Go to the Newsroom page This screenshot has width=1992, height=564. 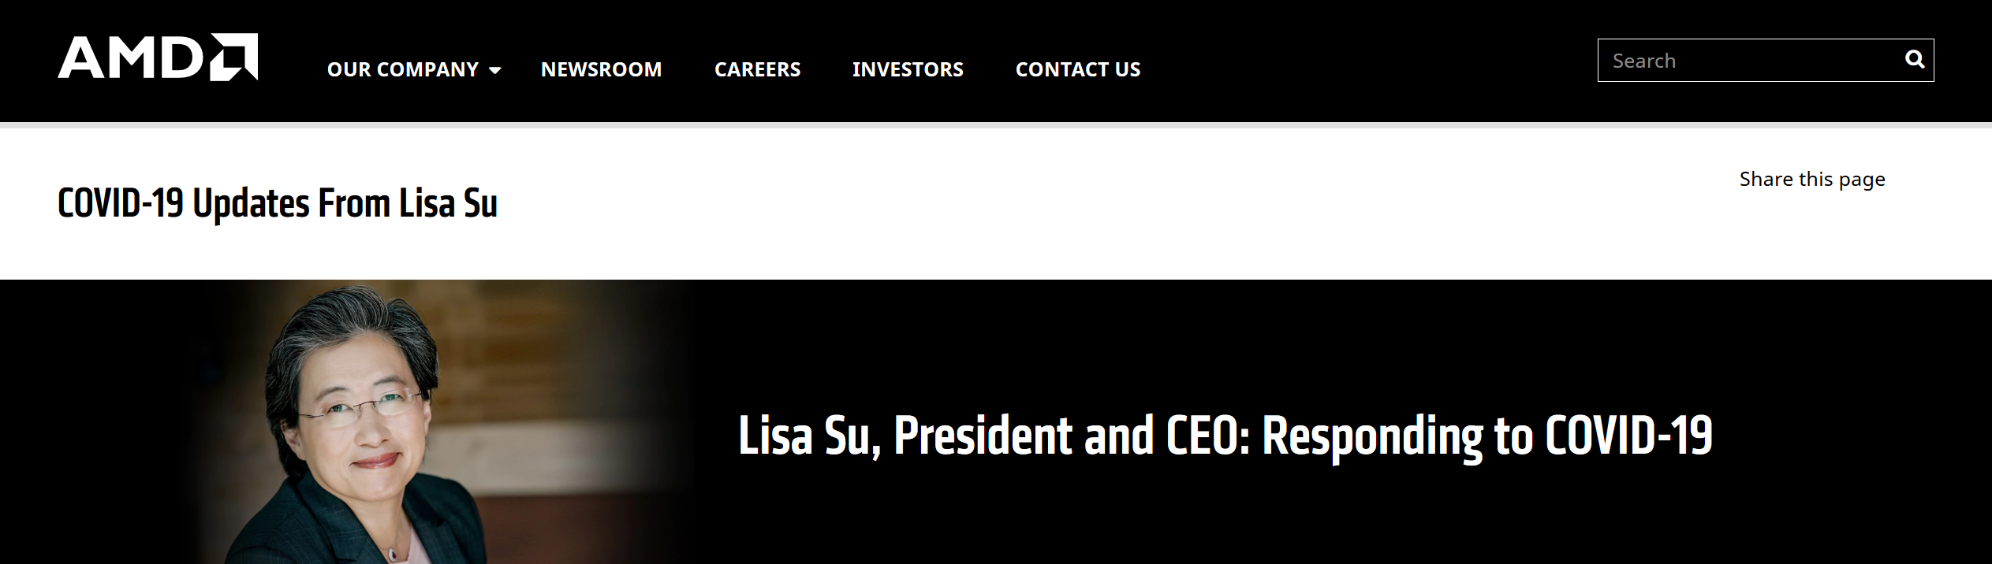click(x=601, y=69)
